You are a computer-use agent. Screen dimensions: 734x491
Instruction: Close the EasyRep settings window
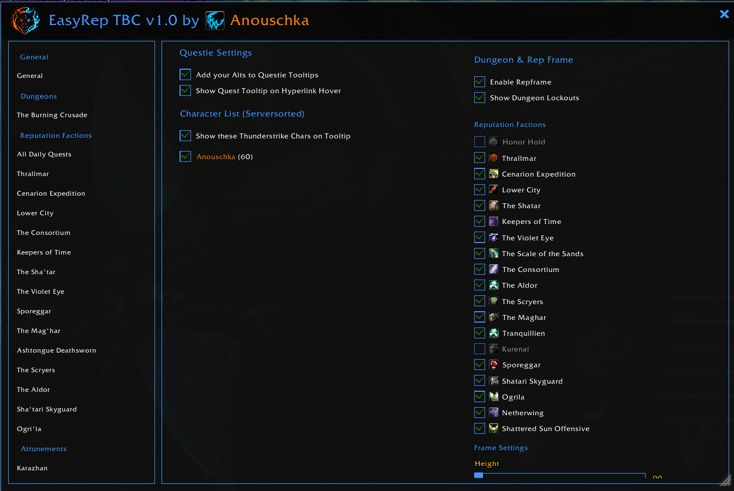[724, 14]
